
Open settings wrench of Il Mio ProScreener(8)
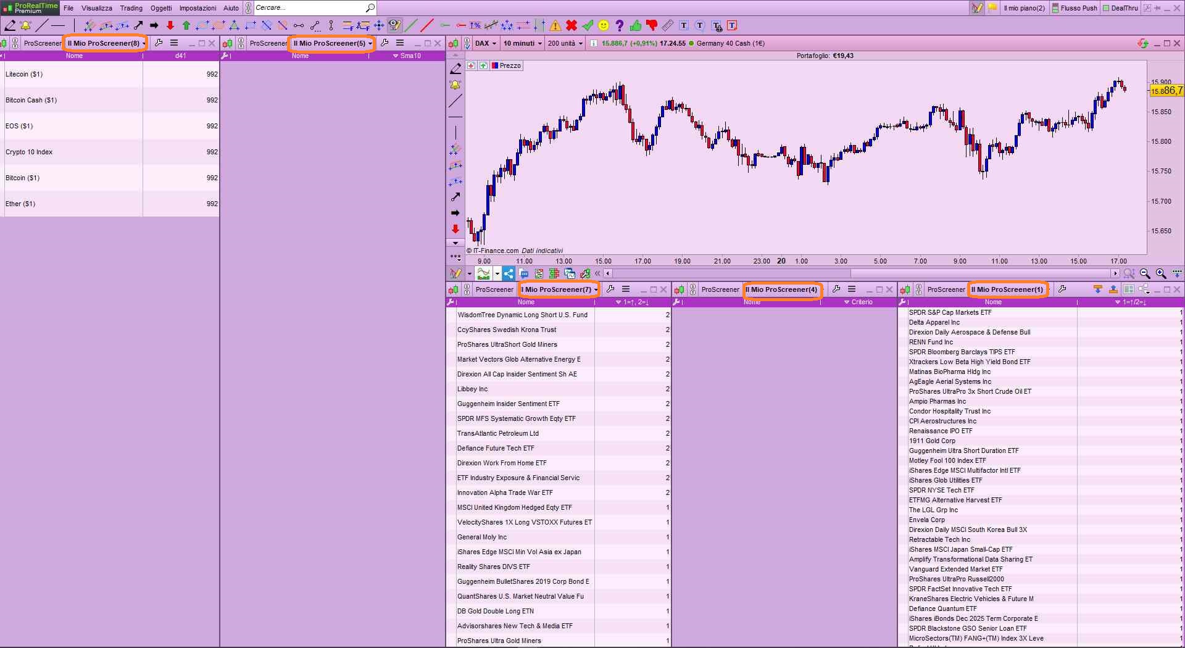159,43
